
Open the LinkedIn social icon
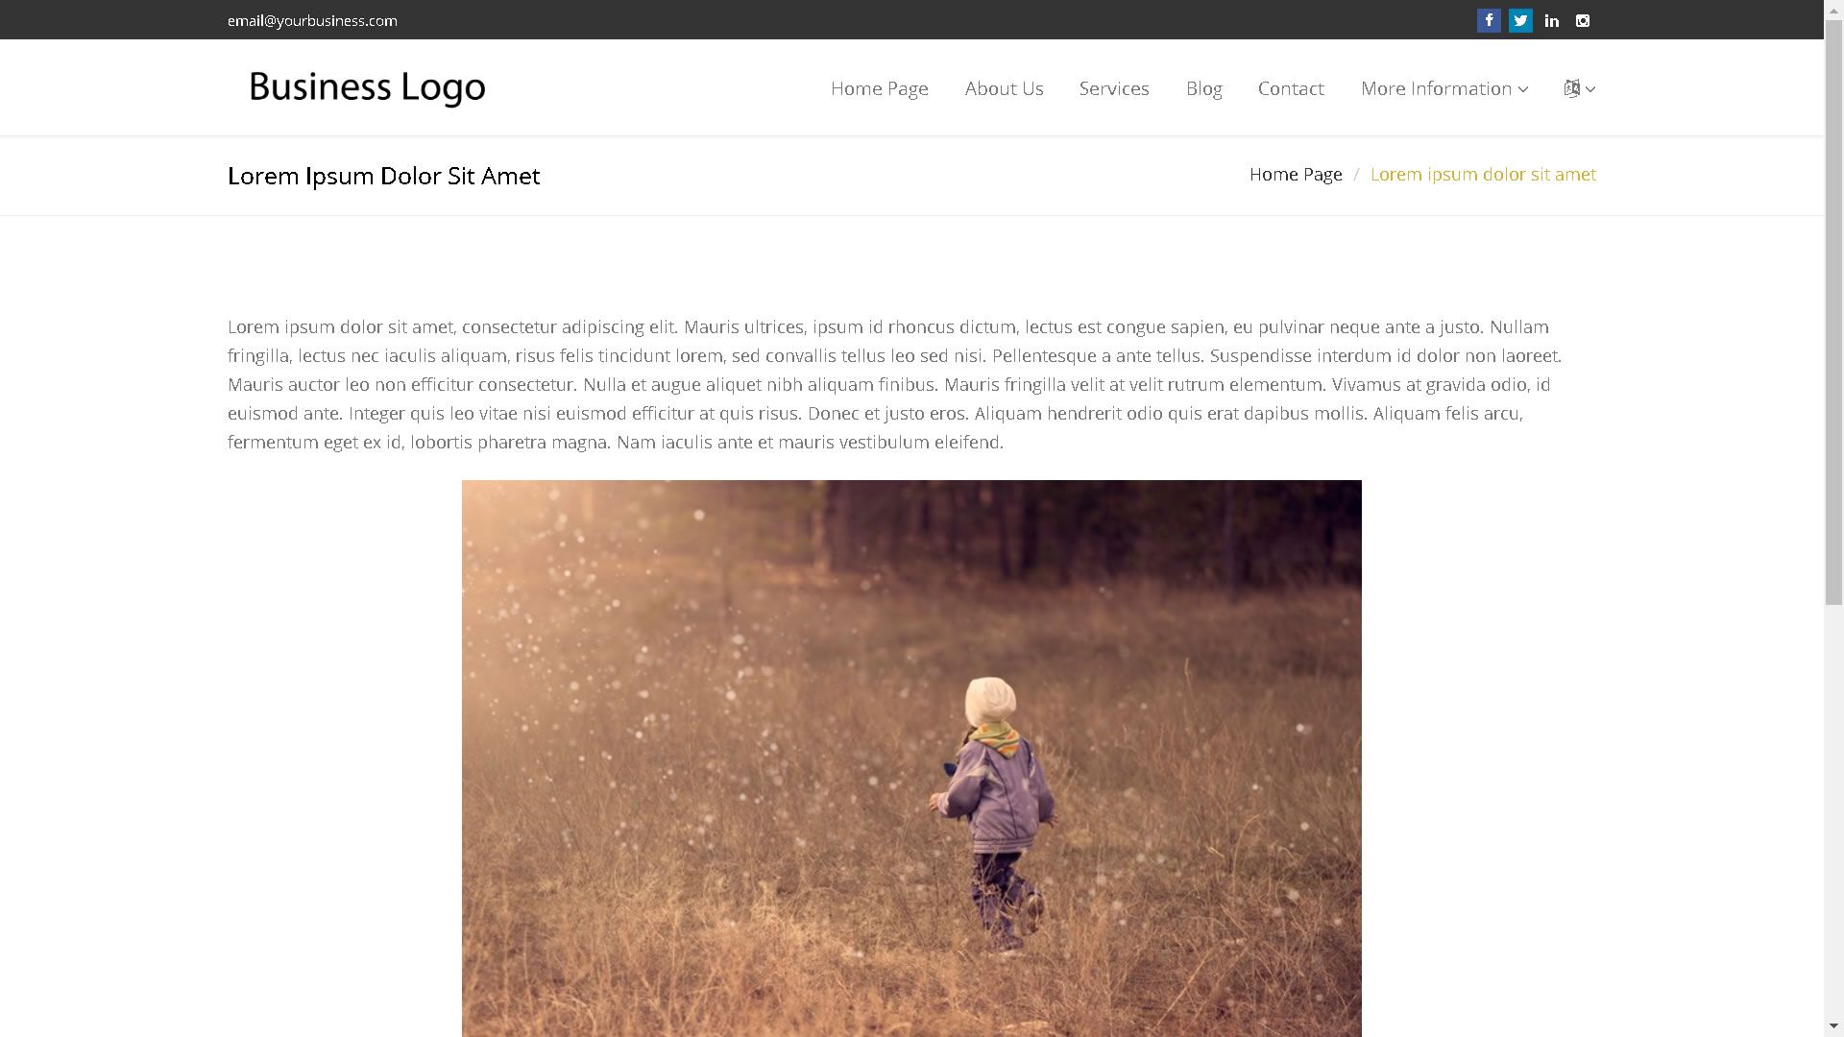click(x=1552, y=20)
